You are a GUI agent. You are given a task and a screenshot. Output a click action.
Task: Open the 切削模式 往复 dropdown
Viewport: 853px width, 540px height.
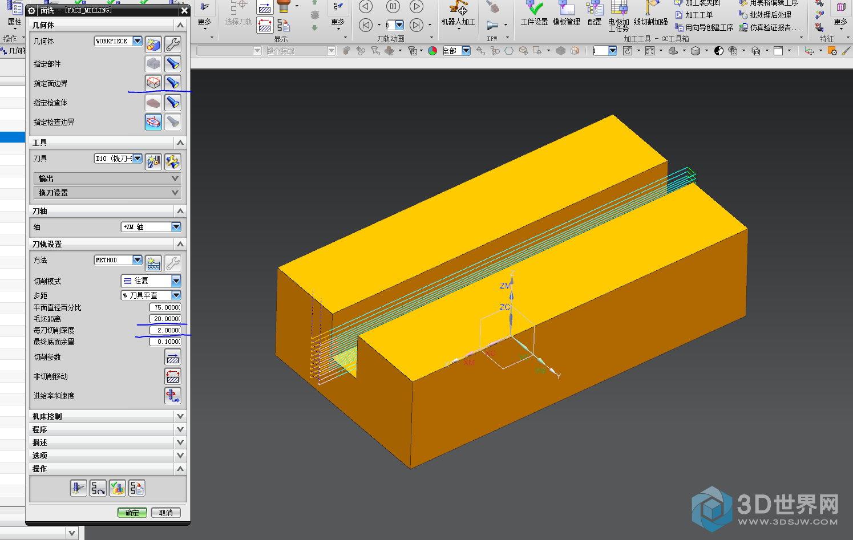pos(176,281)
